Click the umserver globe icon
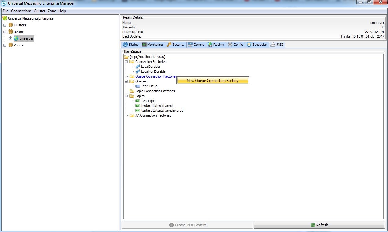This screenshot has height=232, width=388. (16, 38)
